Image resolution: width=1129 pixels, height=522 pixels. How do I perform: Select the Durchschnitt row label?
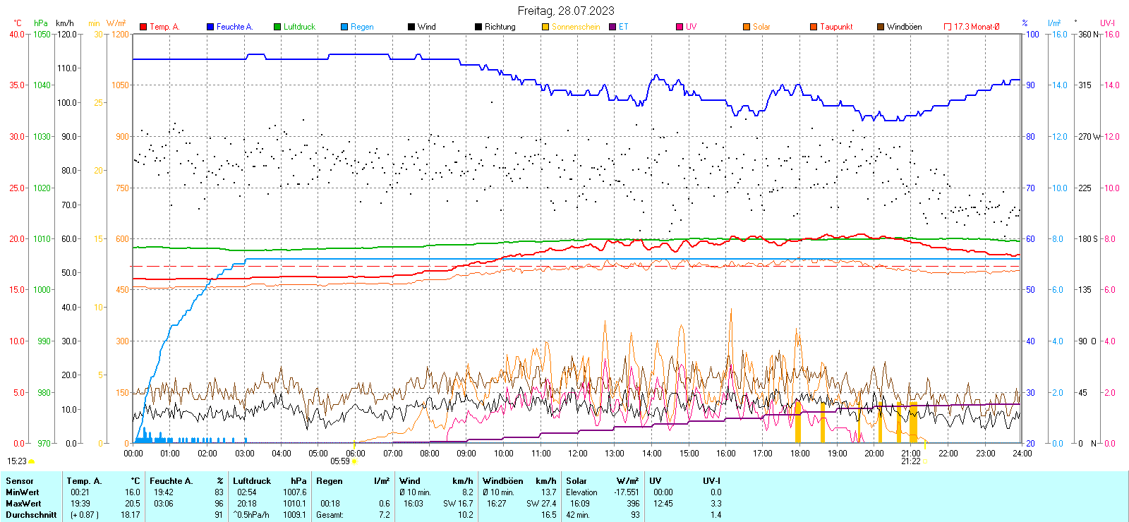coord(31,515)
